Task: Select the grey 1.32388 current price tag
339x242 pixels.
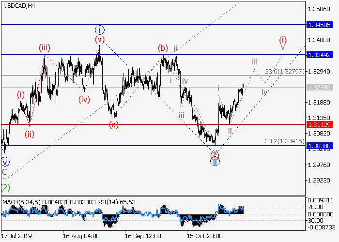Action: (319, 87)
